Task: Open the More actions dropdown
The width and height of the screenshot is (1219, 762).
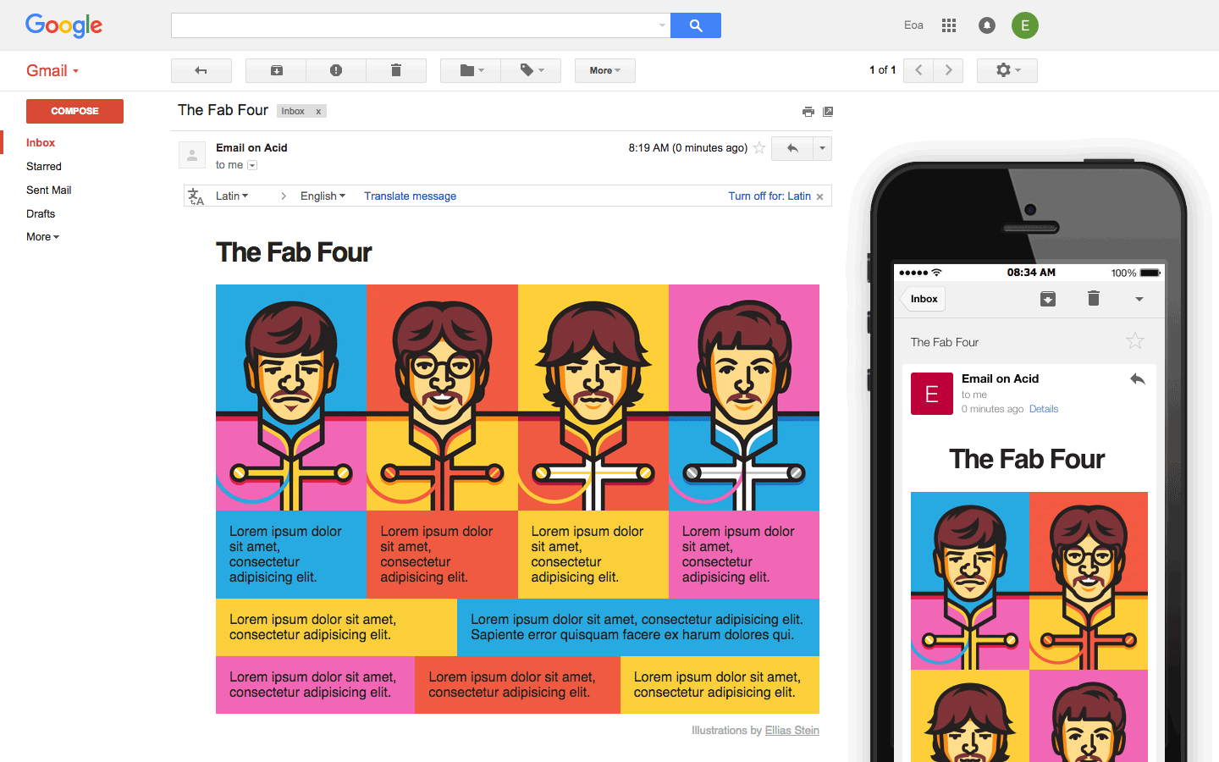Action: pyautogui.click(x=605, y=70)
